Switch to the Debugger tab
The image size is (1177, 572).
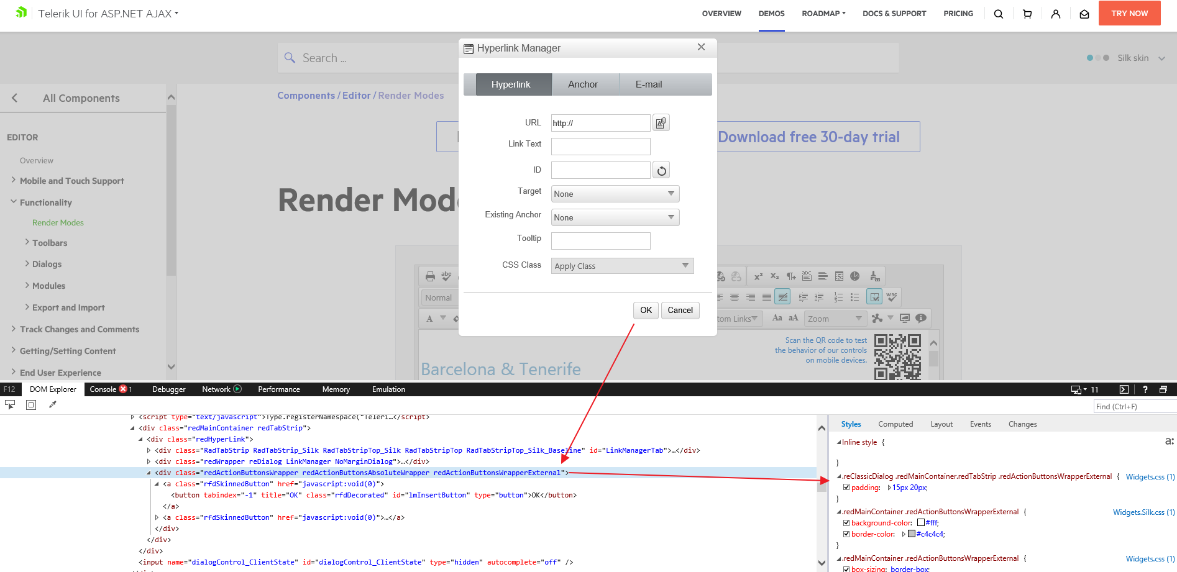coord(169,389)
